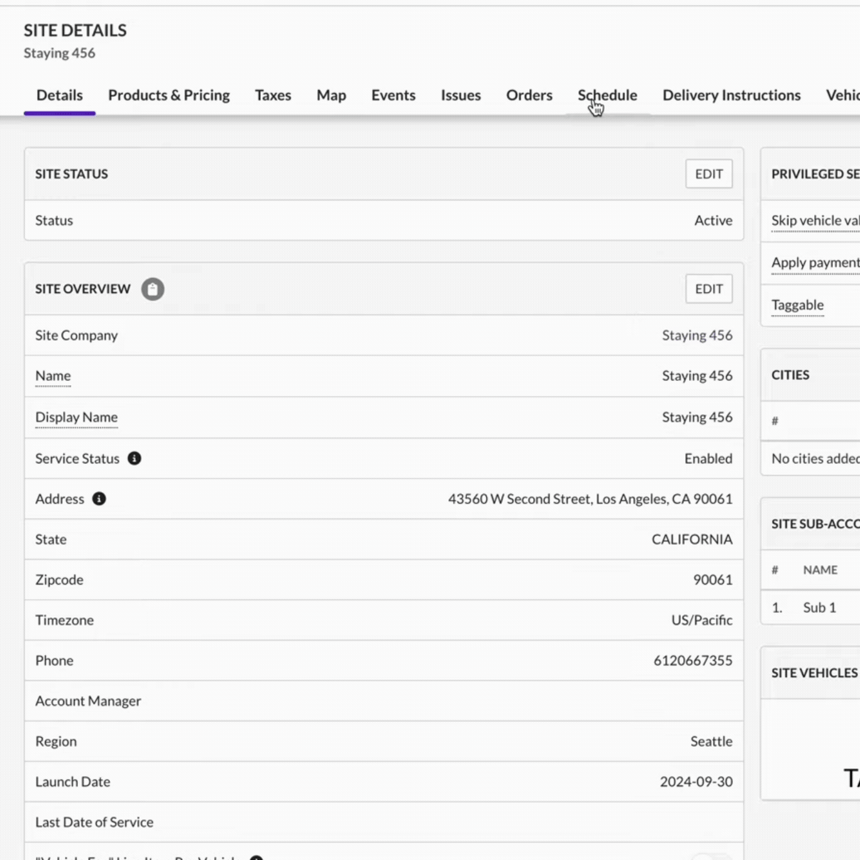Open the Details tab

click(x=60, y=95)
